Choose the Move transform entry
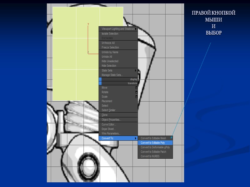 pos(118,88)
